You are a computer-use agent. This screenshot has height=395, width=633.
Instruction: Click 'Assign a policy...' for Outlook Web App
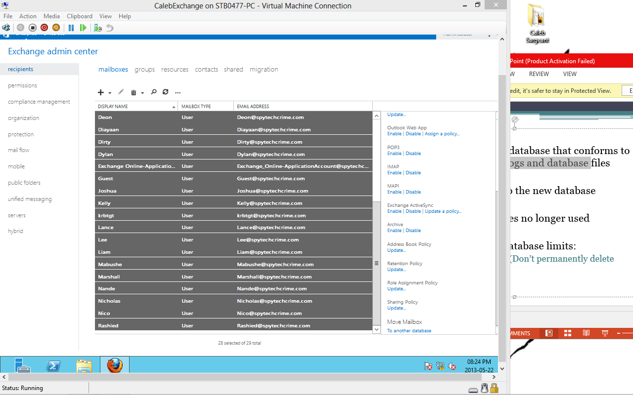pyautogui.click(x=442, y=134)
